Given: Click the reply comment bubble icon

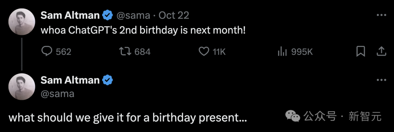Looking at the screenshot, I should pos(46,52).
